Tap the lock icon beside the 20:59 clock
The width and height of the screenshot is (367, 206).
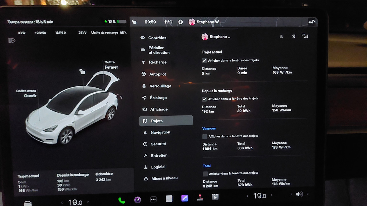point(134,22)
